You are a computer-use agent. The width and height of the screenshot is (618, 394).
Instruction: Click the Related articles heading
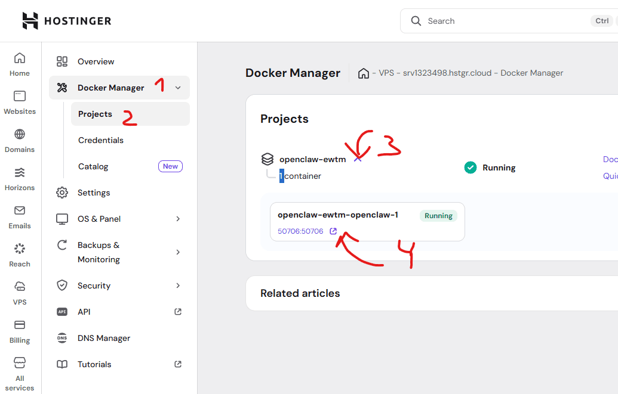(300, 293)
